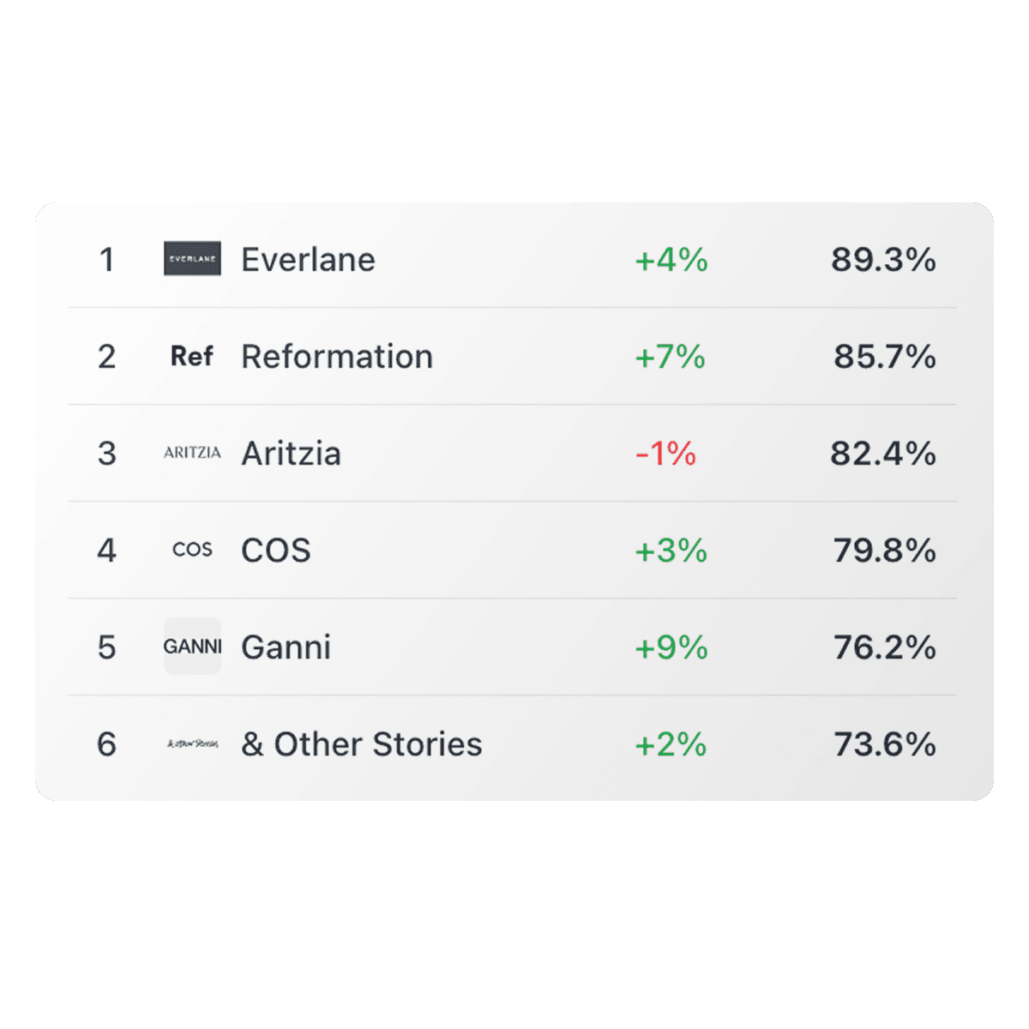Select the 89.3% score for Everlane
1029x1029 pixels.
point(883,260)
